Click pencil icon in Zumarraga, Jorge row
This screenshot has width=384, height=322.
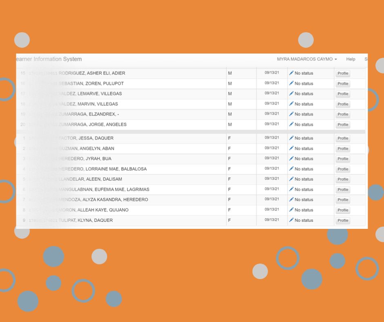(291, 124)
